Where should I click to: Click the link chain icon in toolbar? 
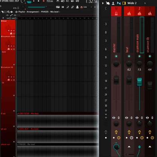click(x=72, y=7)
